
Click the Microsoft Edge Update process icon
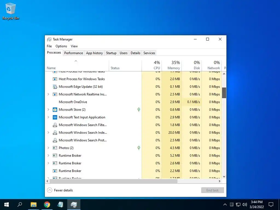coord(55,87)
